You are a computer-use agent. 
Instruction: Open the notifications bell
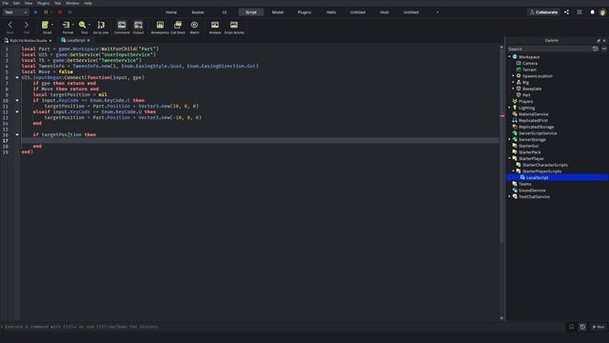[592, 12]
